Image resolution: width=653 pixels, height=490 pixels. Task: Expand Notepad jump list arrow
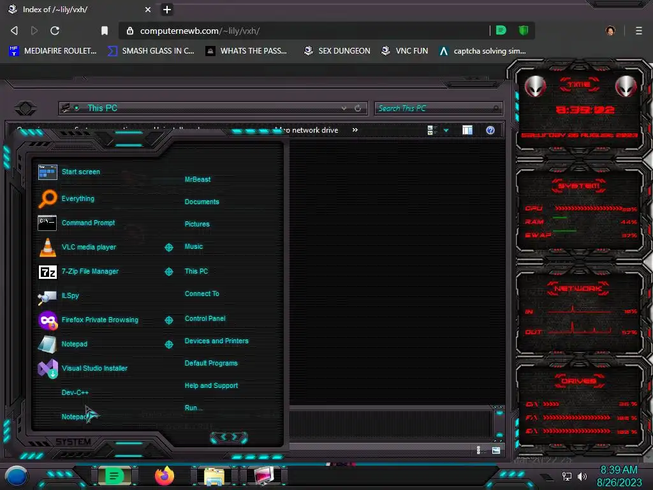click(168, 344)
